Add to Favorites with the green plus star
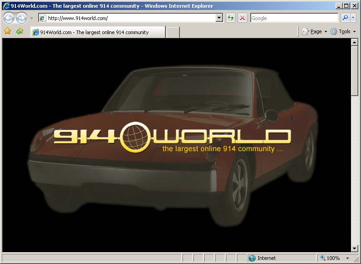The width and height of the screenshot is (361, 264). click(20, 31)
